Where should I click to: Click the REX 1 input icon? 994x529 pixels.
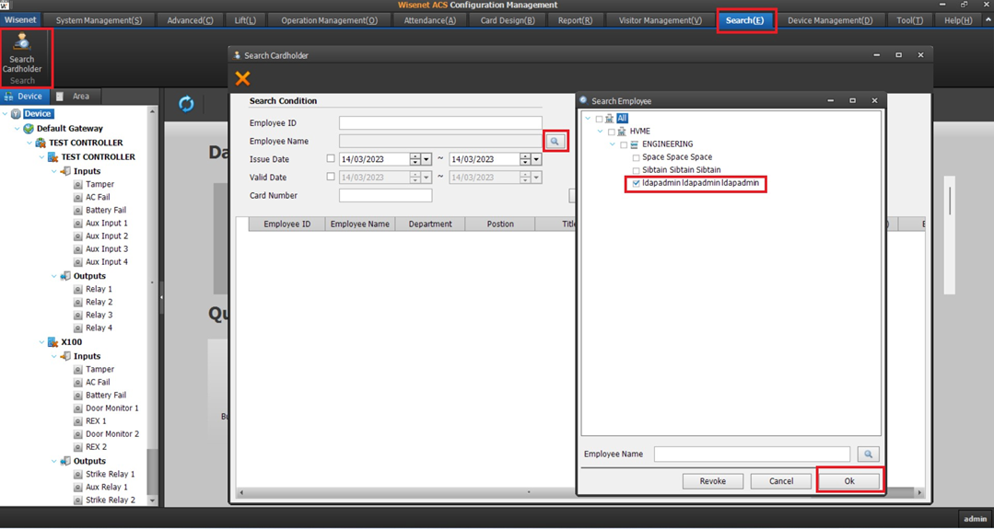pyautogui.click(x=78, y=421)
